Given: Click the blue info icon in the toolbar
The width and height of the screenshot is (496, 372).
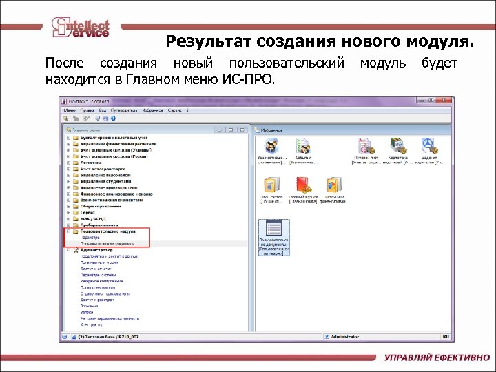Looking at the screenshot, I should 113,118.
